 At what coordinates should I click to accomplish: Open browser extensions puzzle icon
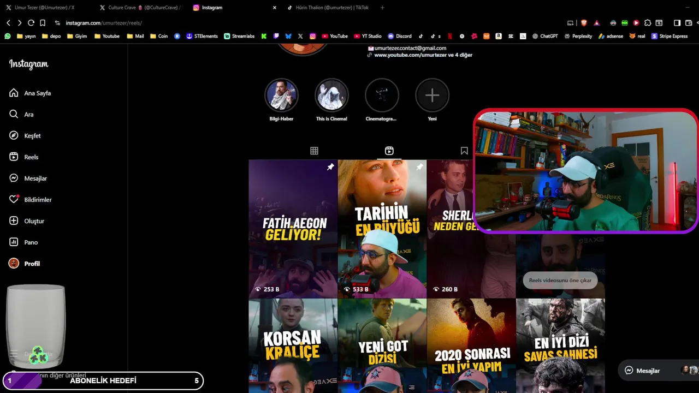pos(648,23)
